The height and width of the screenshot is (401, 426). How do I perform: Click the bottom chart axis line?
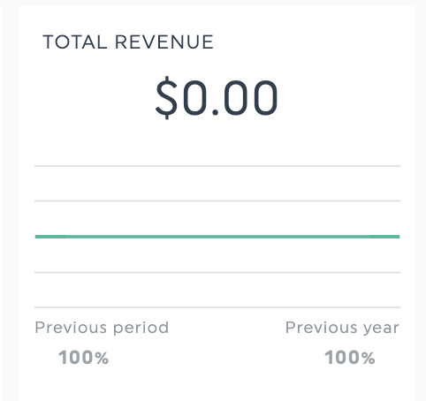(x=217, y=307)
